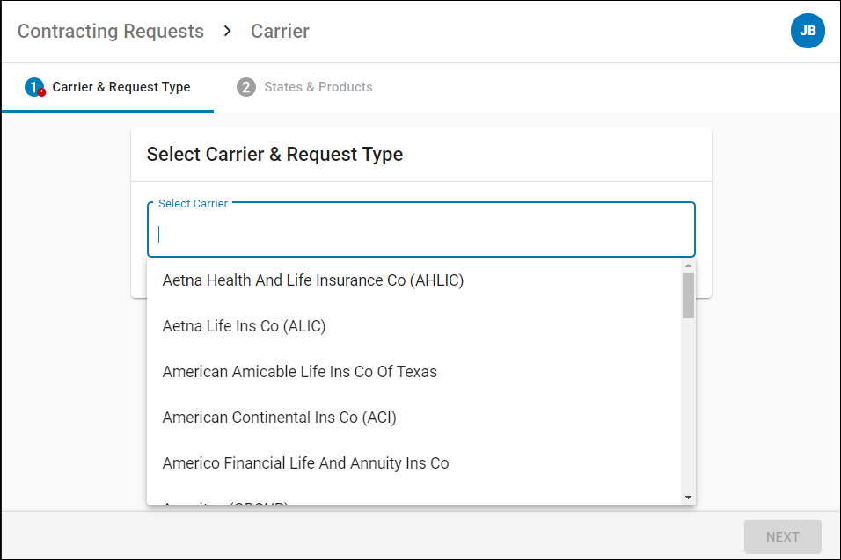This screenshot has width=841, height=560.
Task: Click the Carrier breadcrumb
Action: tap(280, 31)
